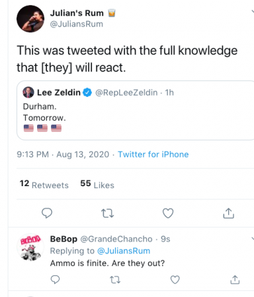The image size is (254, 297).
Task: Open Julian's Rum profile picture
Action: (x=30, y=18)
